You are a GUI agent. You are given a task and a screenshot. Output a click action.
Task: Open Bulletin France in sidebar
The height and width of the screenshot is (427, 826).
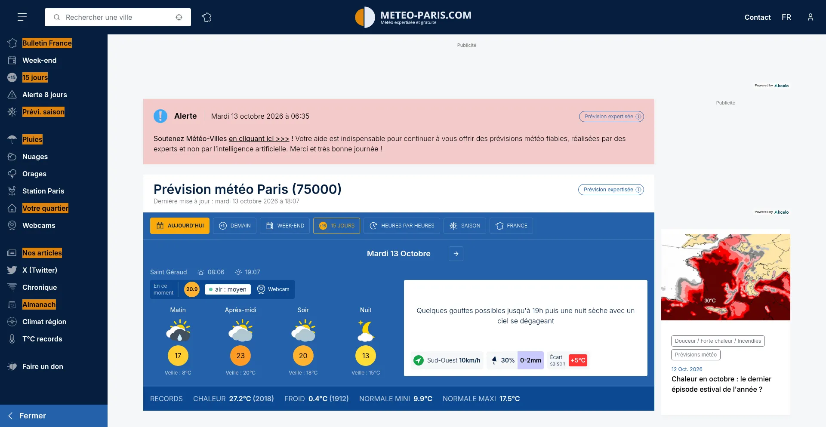click(x=47, y=43)
